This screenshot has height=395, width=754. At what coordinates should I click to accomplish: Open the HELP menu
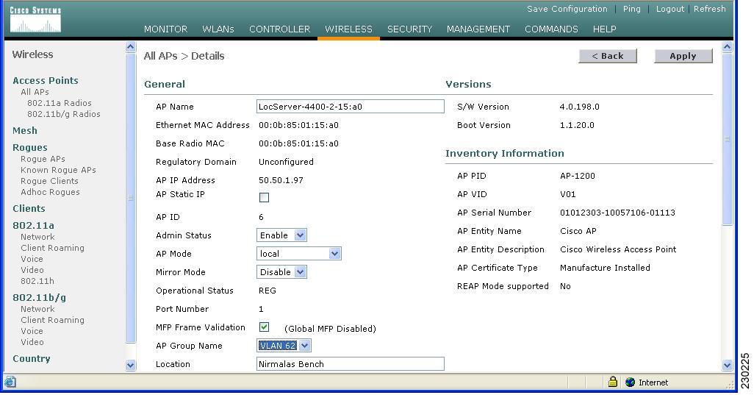tap(605, 29)
